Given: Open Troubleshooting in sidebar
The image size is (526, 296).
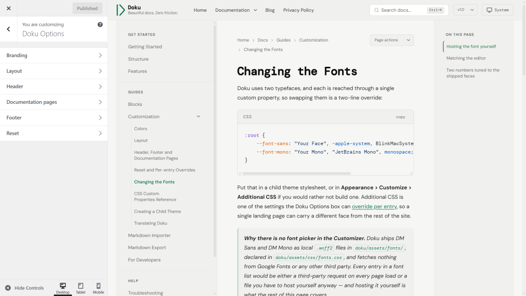Looking at the screenshot, I should click(145, 293).
